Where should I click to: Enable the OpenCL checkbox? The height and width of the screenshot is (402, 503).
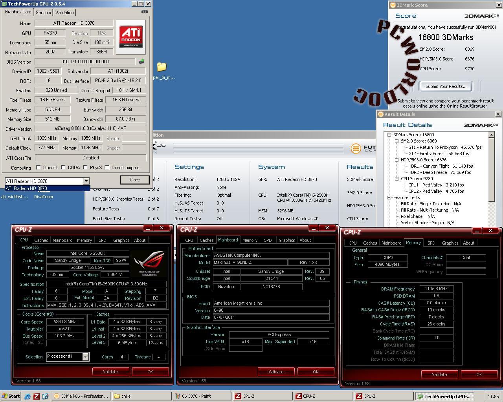tap(39, 168)
